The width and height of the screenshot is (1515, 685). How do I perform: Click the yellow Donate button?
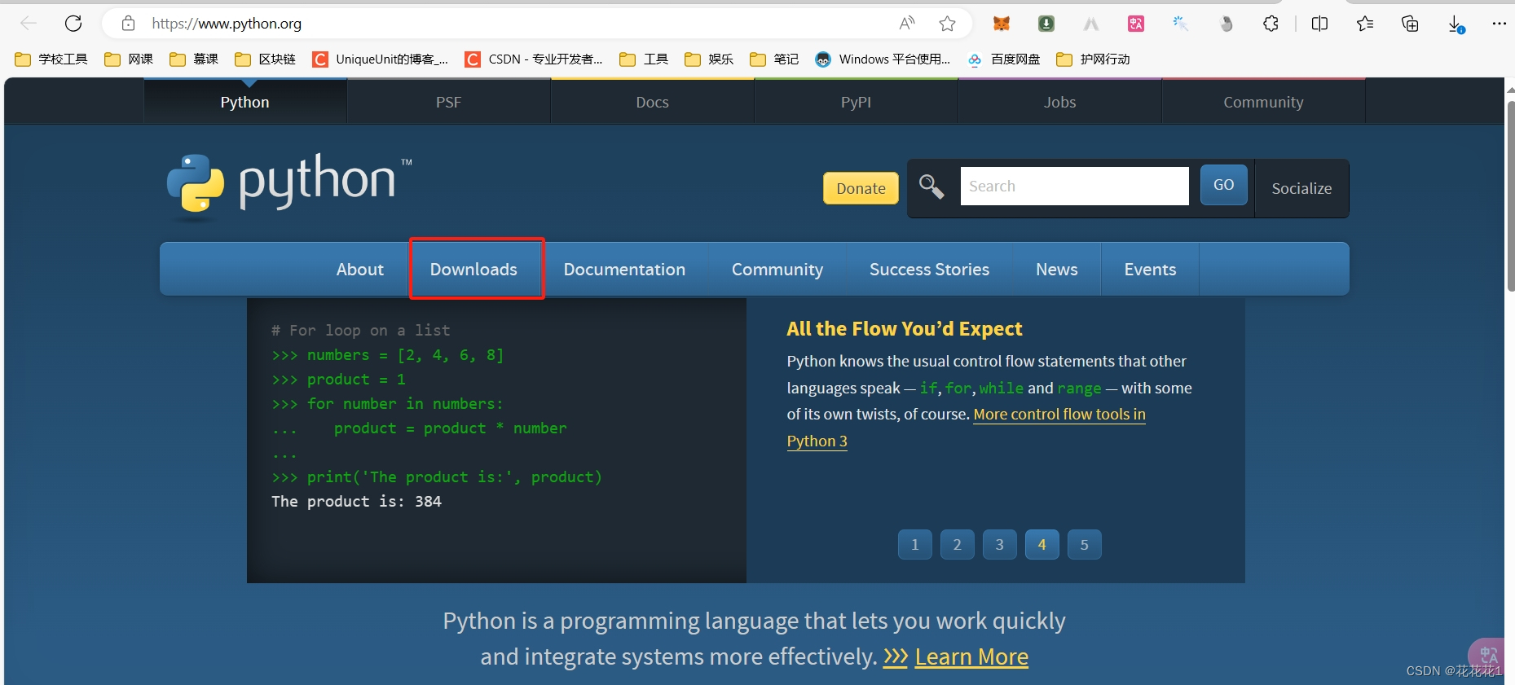pos(861,188)
